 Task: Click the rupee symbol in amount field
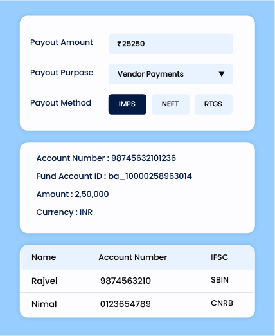tap(119, 44)
